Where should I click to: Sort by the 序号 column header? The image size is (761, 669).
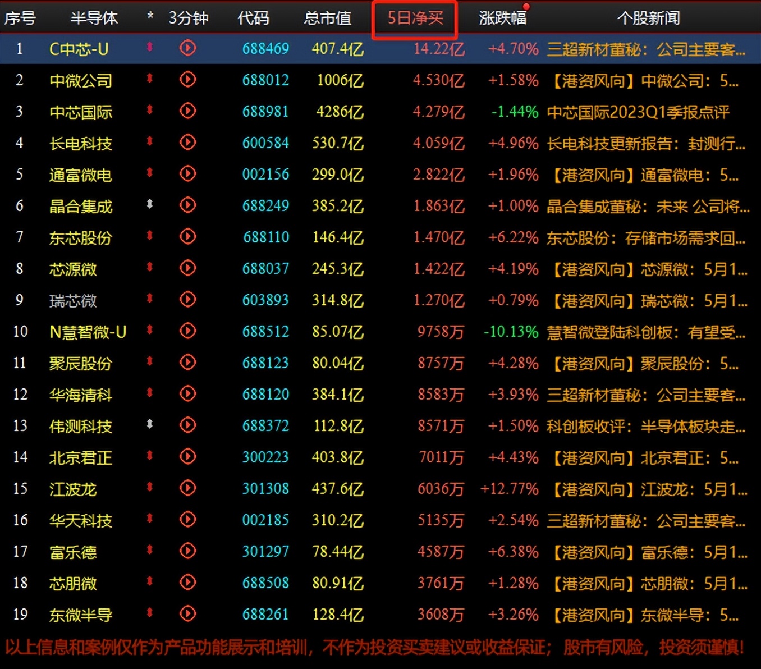[20, 18]
